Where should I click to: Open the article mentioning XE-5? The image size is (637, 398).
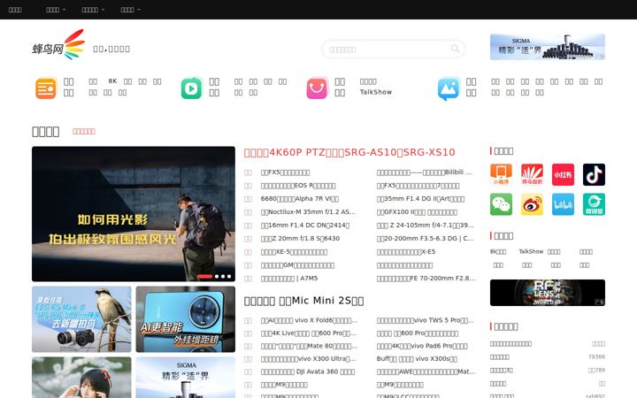point(294,252)
